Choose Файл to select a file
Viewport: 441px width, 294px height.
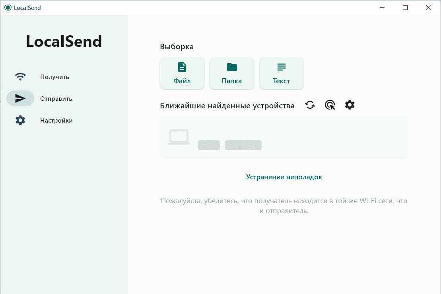182,73
